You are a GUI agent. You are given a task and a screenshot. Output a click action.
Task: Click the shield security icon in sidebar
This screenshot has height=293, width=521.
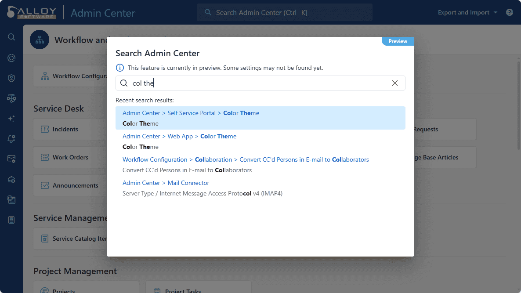[11, 78]
